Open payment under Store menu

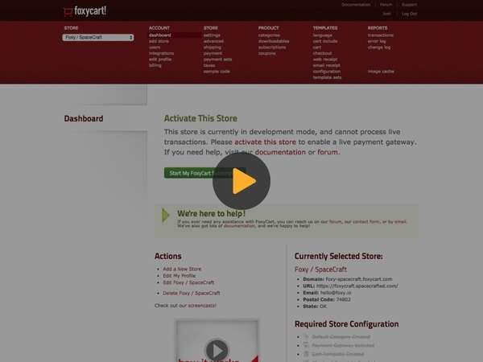[x=213, y=53]
